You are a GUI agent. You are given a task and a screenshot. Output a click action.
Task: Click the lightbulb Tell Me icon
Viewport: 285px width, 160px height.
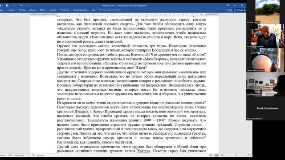coord(100,10)
